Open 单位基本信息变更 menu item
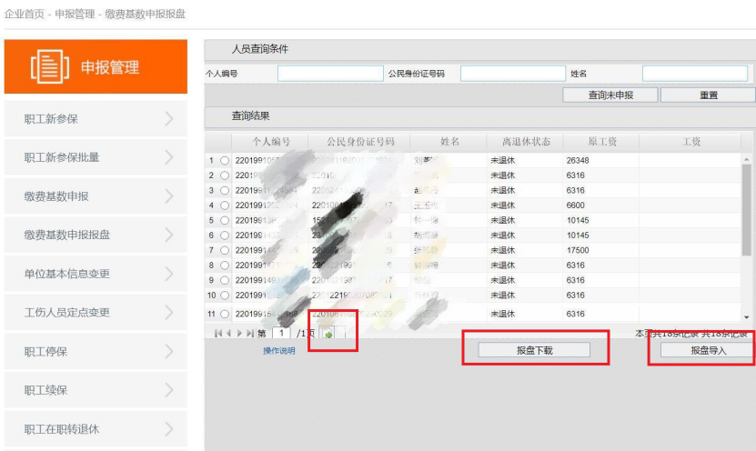 [x=67, y=274]
